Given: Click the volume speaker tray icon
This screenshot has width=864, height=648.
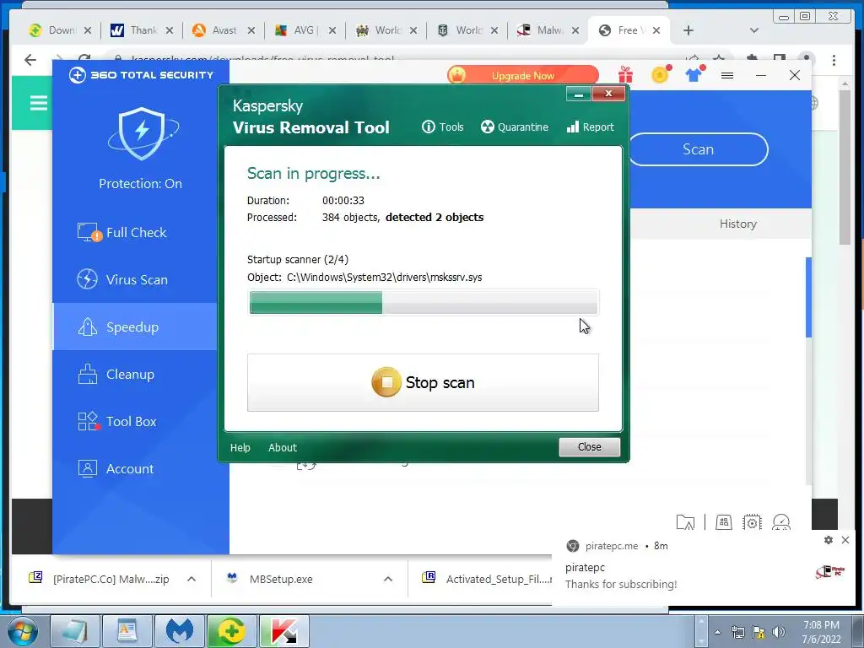Looking at the screenshot, I should coord(779,632).
